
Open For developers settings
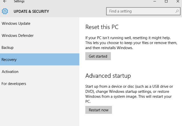coord(40,84)
